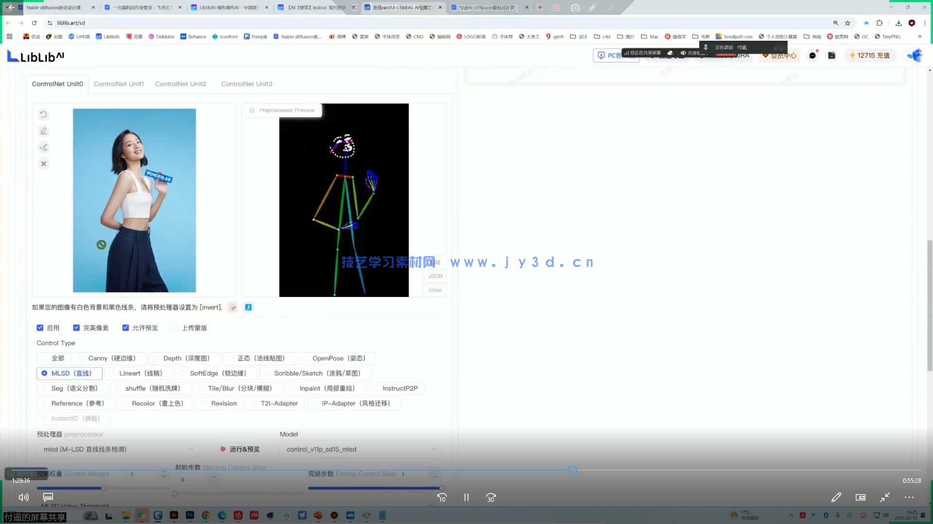Switch to ControlNet Unit2 tab
Image resolution: width=933 pixels, height=524 pixels.
click(180, 84)
